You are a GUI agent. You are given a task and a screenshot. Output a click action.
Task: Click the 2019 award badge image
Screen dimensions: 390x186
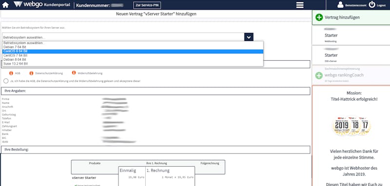pyautogui.click(x=342, y=126)
